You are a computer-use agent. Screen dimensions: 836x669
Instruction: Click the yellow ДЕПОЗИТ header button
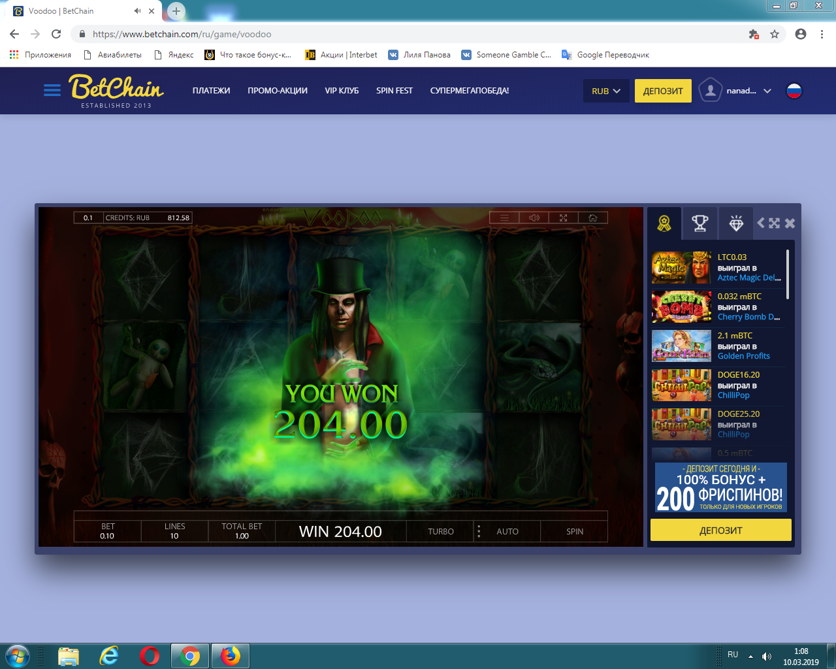pos(663,91)
